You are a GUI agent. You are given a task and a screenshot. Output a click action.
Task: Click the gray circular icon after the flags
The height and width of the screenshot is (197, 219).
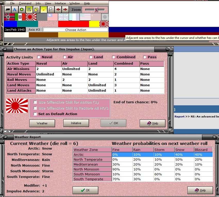tap(105, 17)
